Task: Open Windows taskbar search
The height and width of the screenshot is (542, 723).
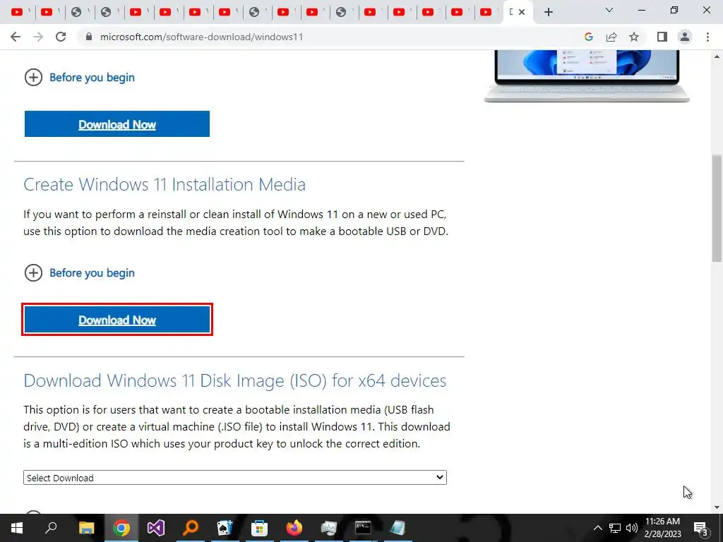Action: click(x=51, y=528)
